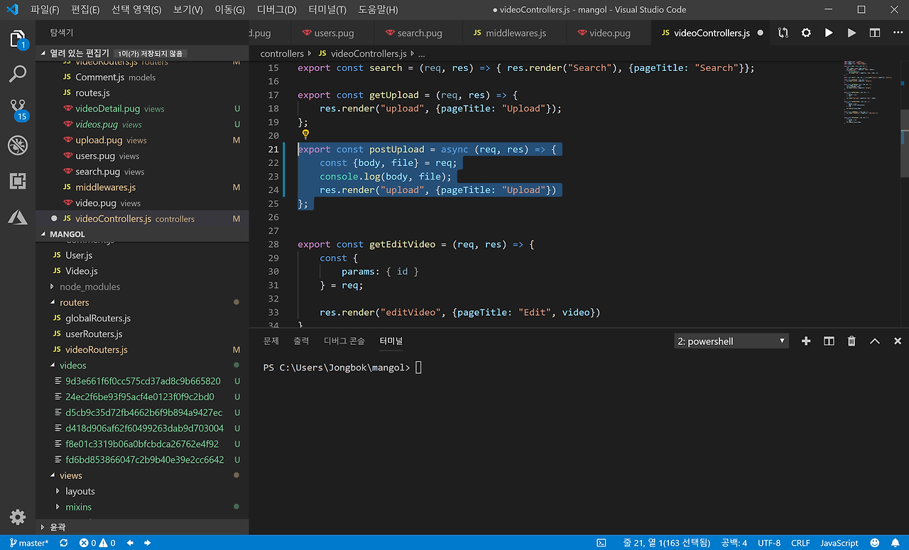Kill terminal using the trash icon
Viewport: 909px width, 550px height.
(x=851, y=341)
